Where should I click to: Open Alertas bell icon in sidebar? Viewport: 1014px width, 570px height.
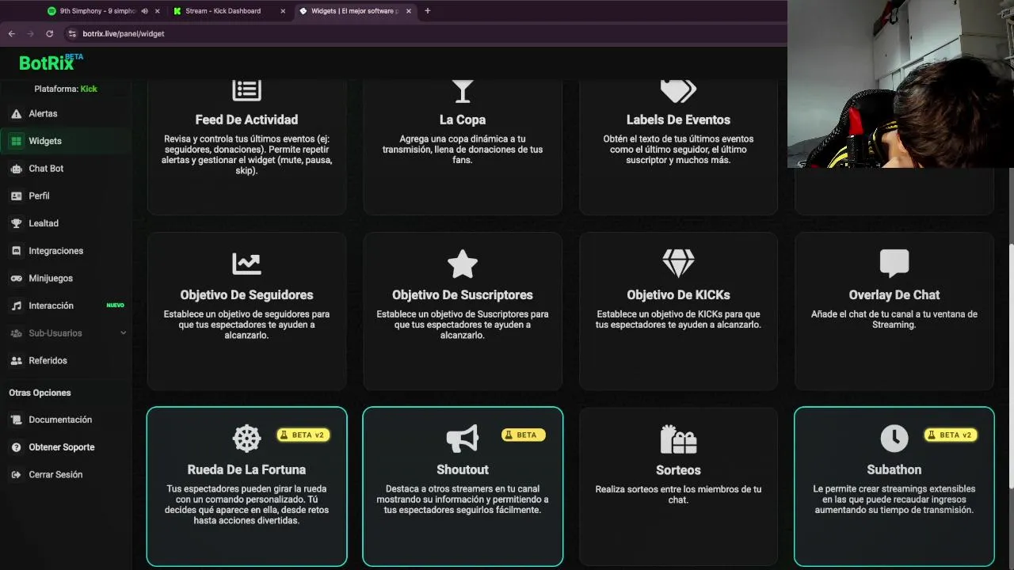(16, 114)
